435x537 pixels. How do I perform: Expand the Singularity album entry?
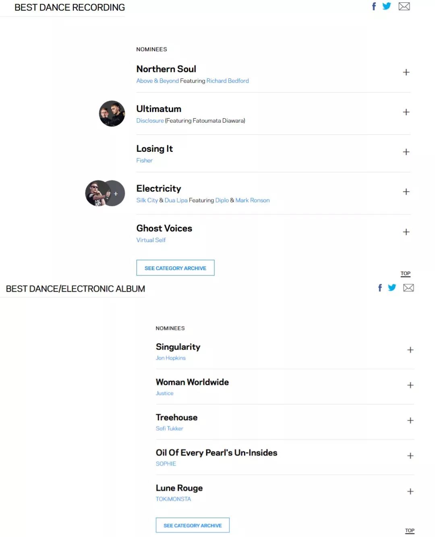pyautogui.click(x=410, y=350)
